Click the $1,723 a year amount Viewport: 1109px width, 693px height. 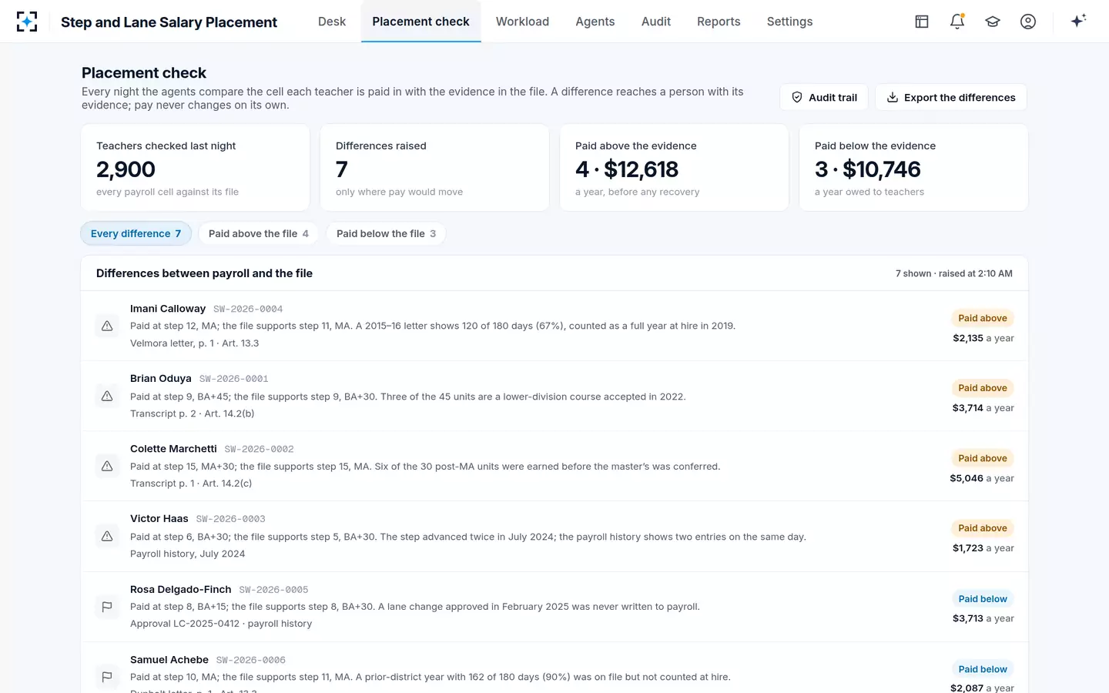pos(983,548)
